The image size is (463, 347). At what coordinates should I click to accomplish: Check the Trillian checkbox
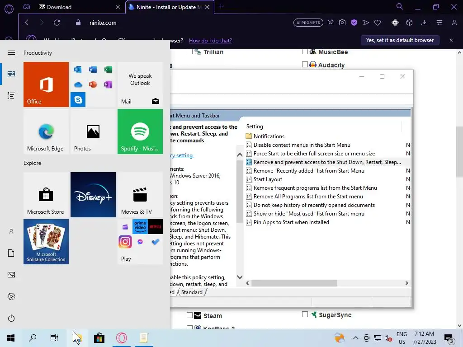(189, 52)
